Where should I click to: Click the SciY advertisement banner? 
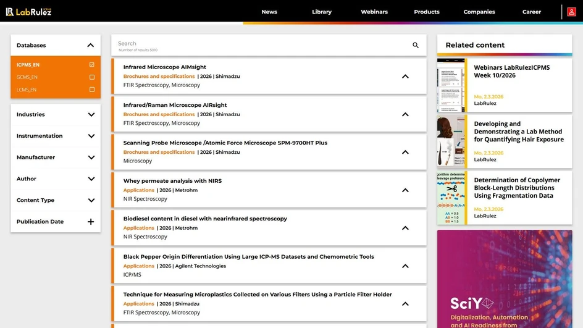[x=504, y=279]
